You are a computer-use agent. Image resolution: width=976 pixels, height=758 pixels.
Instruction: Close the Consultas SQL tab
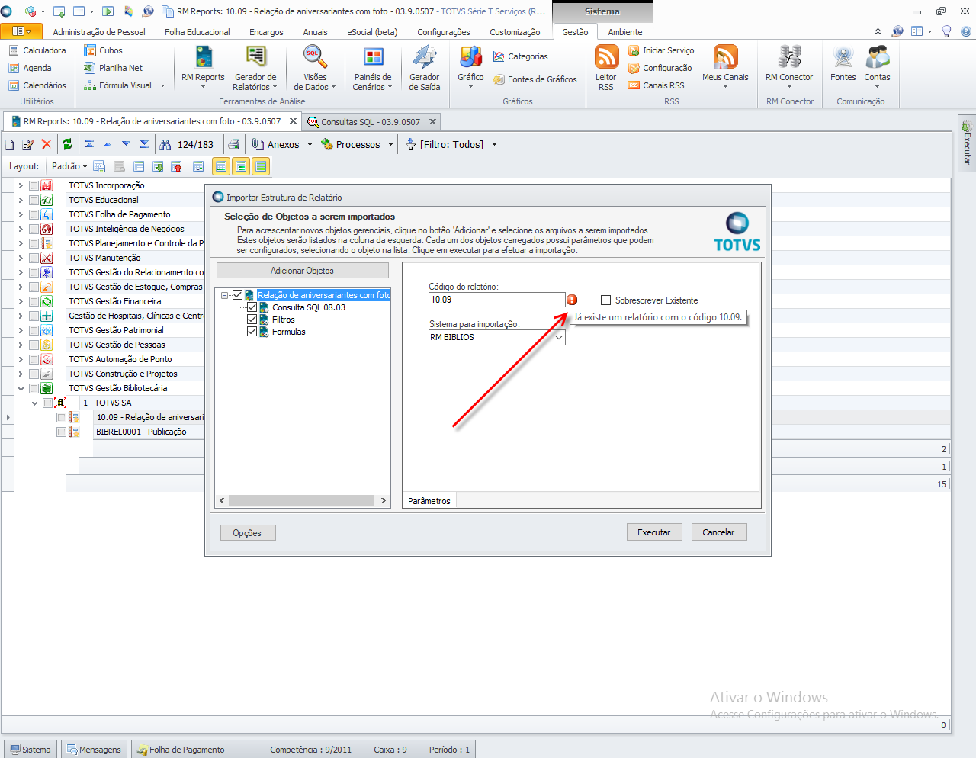pos(432,121)
